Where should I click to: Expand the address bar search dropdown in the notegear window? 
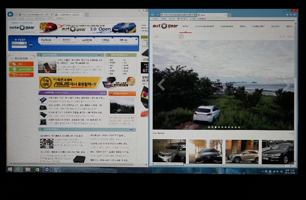(49, 14)
